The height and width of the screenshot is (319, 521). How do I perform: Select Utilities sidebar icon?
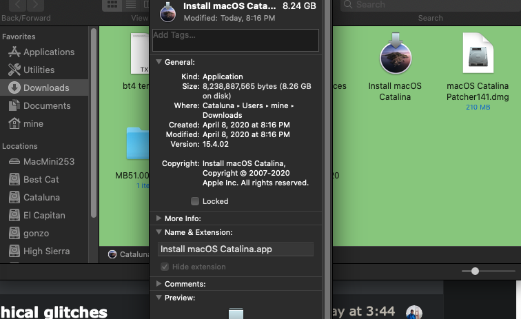pyautogui.click(x=14, y=70)
